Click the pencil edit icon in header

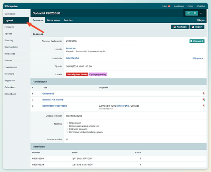pyautogui.click(x=188, y=13)
